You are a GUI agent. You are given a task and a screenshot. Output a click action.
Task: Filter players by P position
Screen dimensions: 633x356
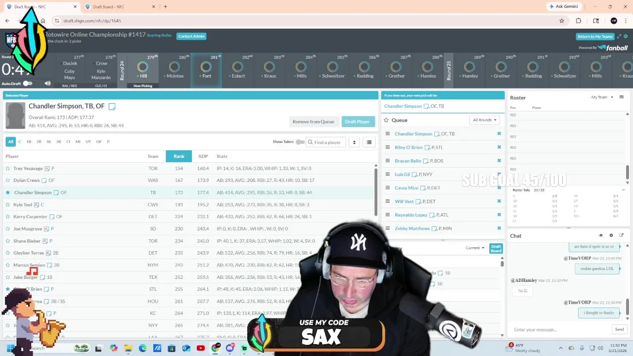(108, 142)
